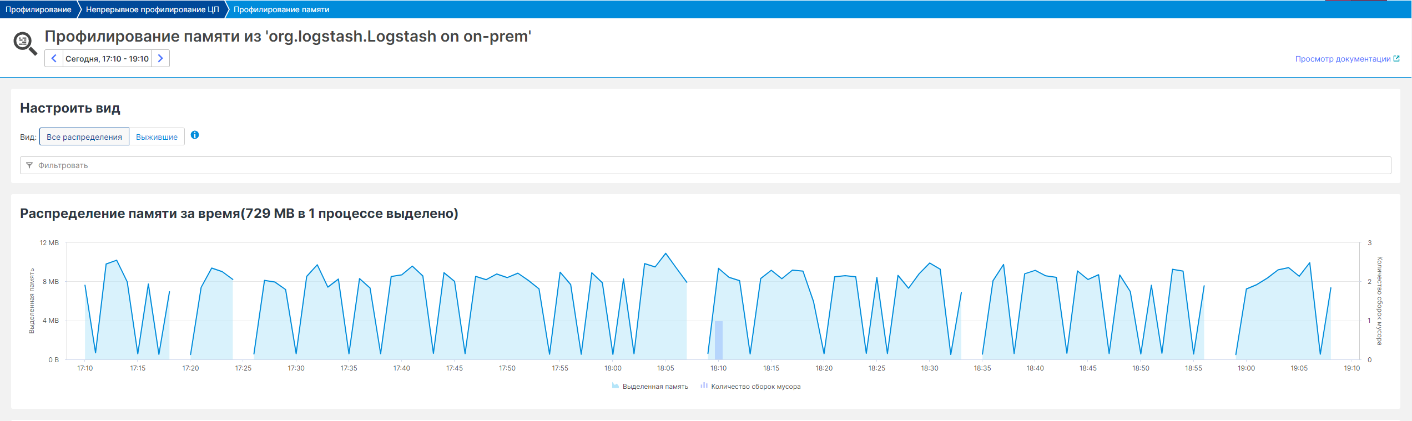Click the chart peak near 18:05
Viewport: 1412px width, 421px height.
[x=665, y=254]
